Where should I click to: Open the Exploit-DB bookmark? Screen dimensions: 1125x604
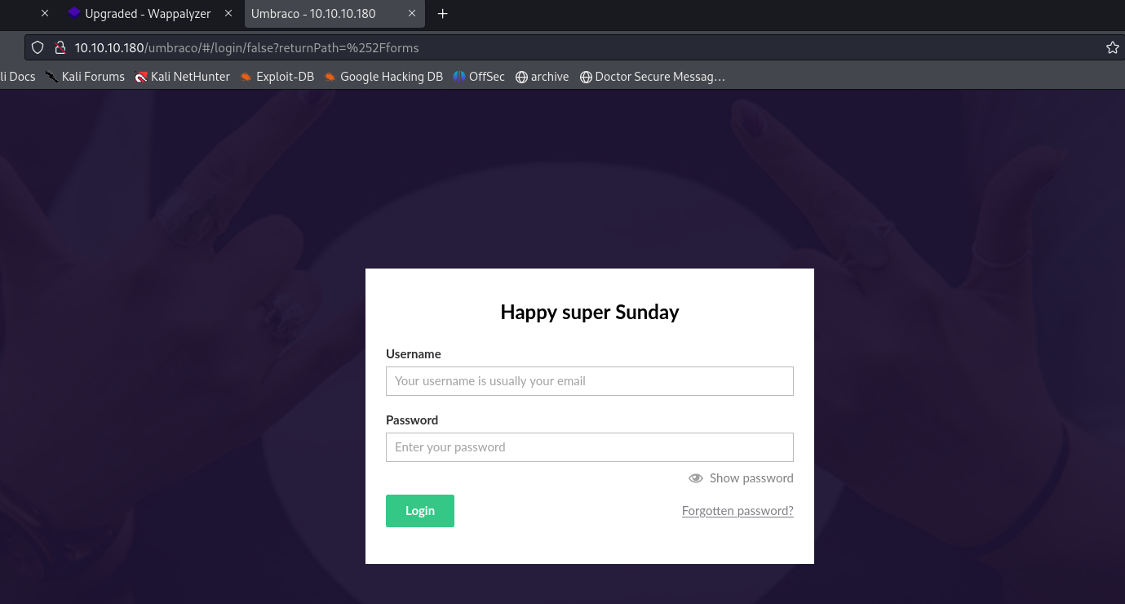click(277, 77)
